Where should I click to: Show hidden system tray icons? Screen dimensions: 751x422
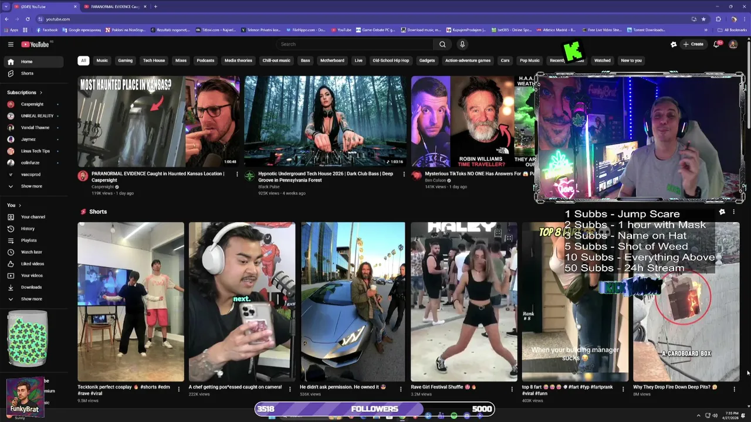click(x=698, y=416)
